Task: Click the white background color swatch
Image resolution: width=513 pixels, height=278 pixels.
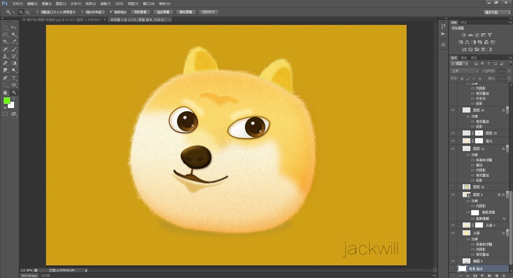Action: pos(12,106)
